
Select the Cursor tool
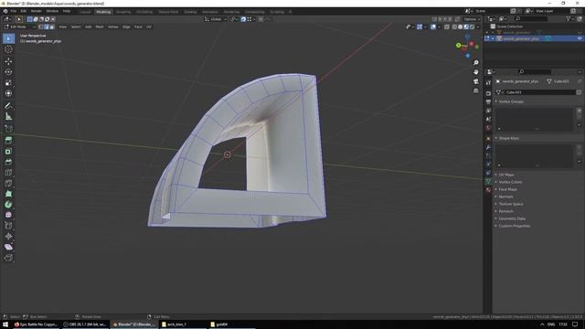tap(8, 49)
